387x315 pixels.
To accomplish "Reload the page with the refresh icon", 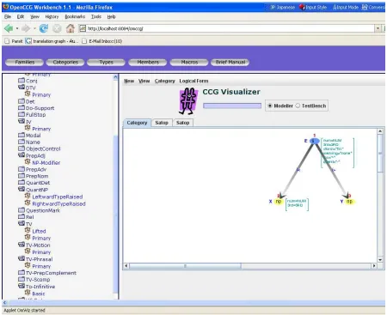I will [44, 28].
